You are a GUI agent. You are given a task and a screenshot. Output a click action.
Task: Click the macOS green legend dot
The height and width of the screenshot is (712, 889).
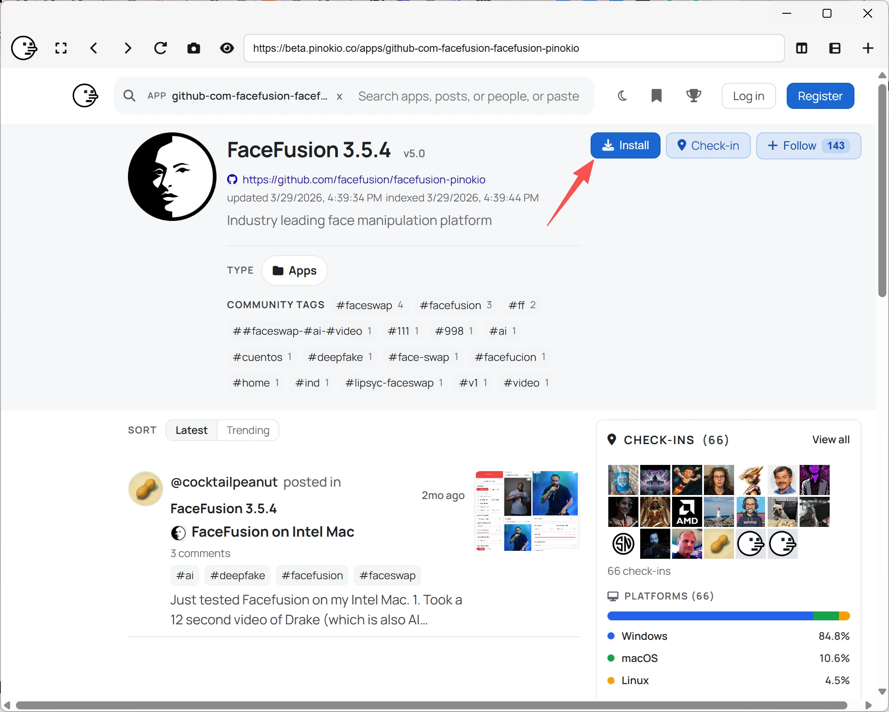coord(611,658)
